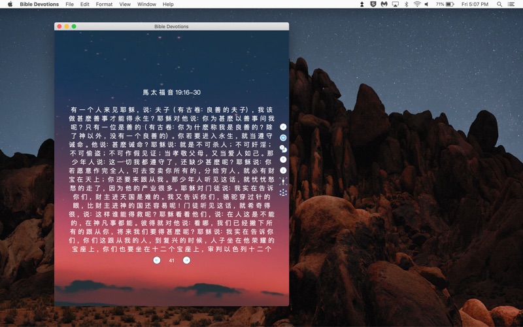Click the blue heart favorite icon
The width and height of the screenshot is (523, 327).
click(283, 138)
